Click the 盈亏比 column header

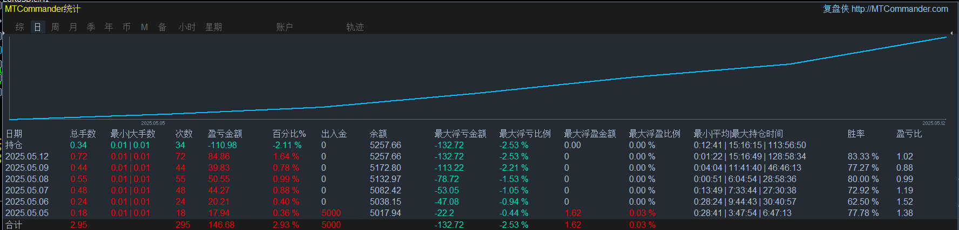pyautogui.click(x=909, y=134)
